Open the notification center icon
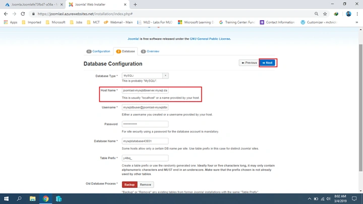Image resolution: width=363 pixels, height=204 pixels. pyautogui.click(x=354, y=198)
